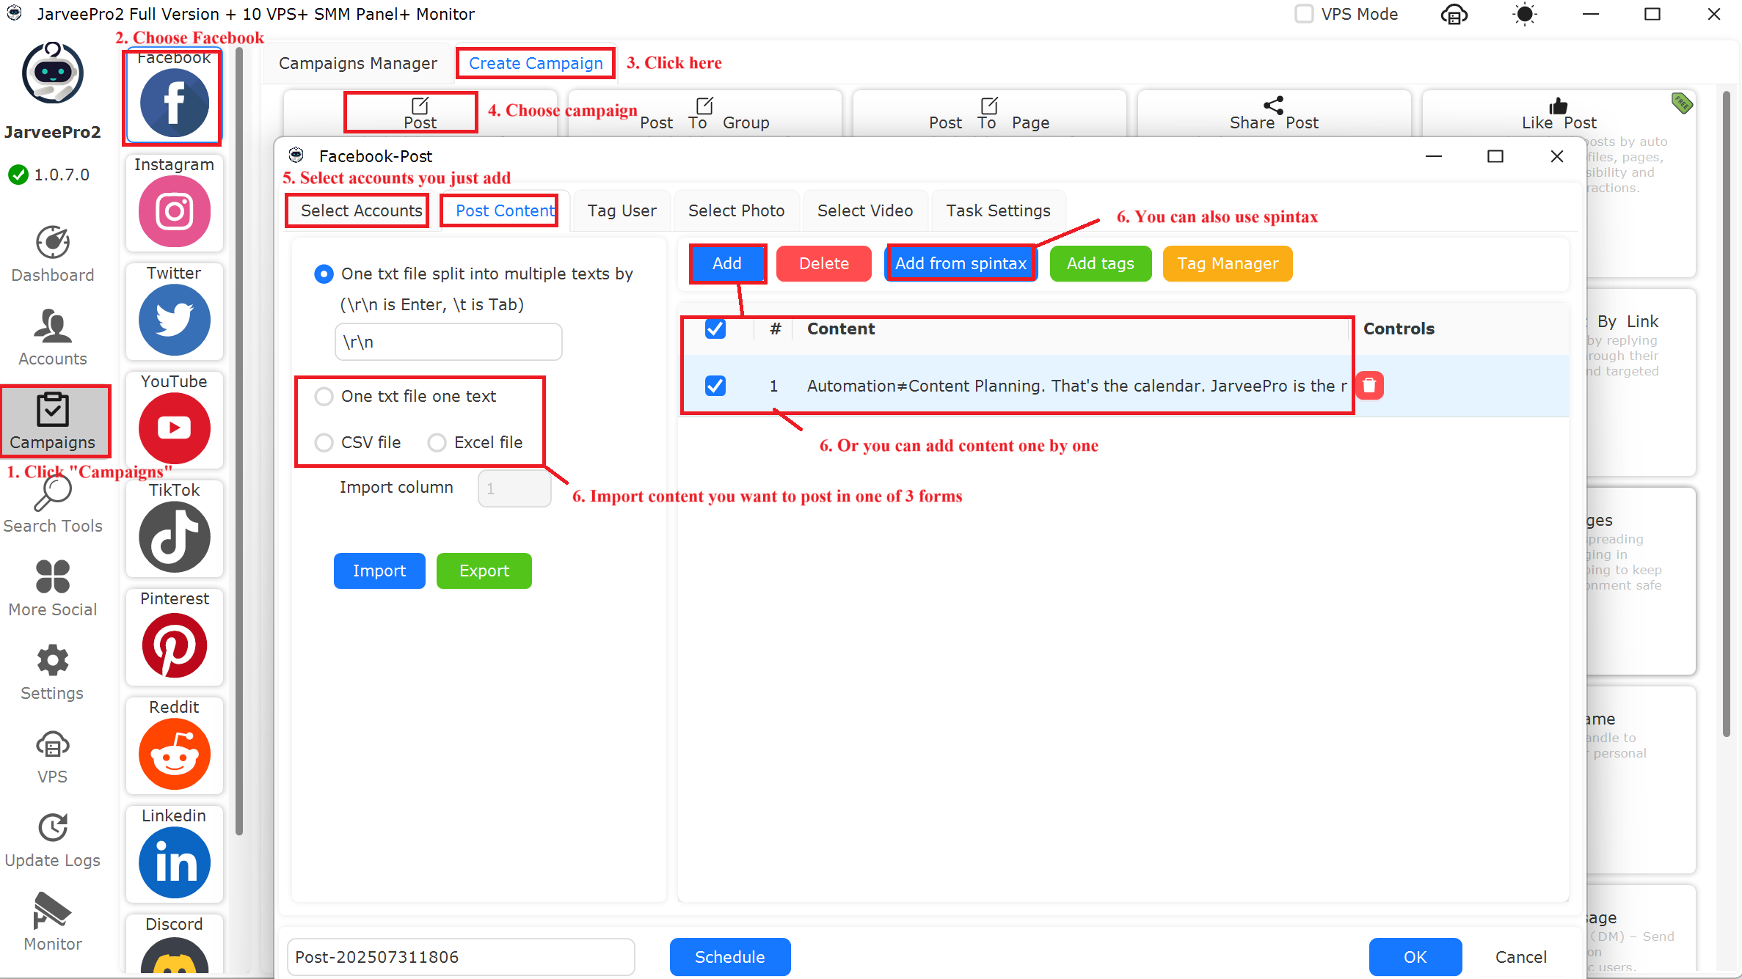This screenshot has width=1742, height=979.
Task: Select 'One txt file split into multiple texts' option
Action: click(x=324, y=274)
